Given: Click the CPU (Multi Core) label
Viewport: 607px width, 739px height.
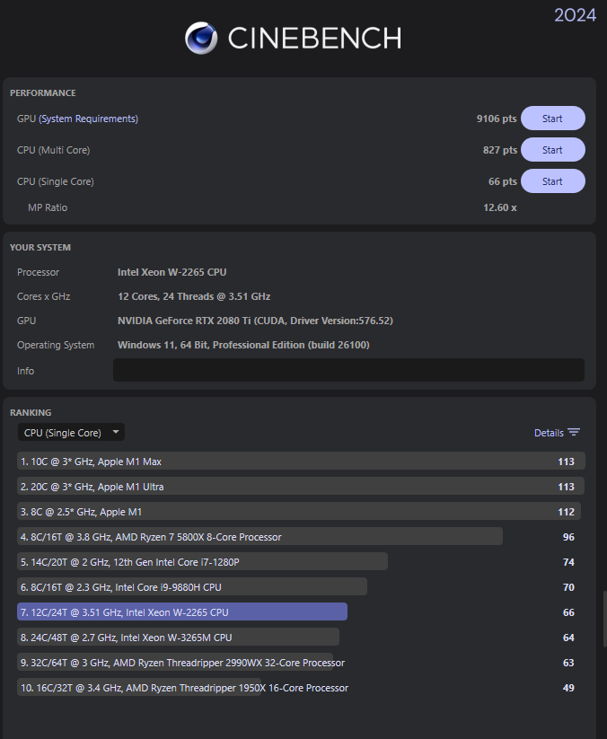Looking at the screenshot, I should (53, 150).
